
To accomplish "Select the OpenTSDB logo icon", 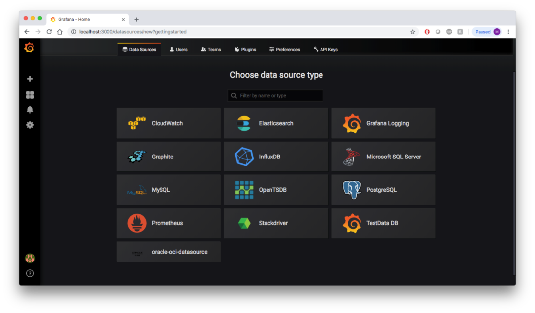I will point(244,190).
